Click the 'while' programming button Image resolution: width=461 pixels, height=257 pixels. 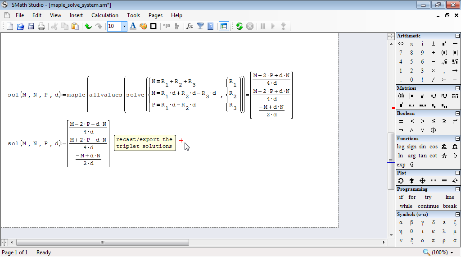tap(406, 206)
